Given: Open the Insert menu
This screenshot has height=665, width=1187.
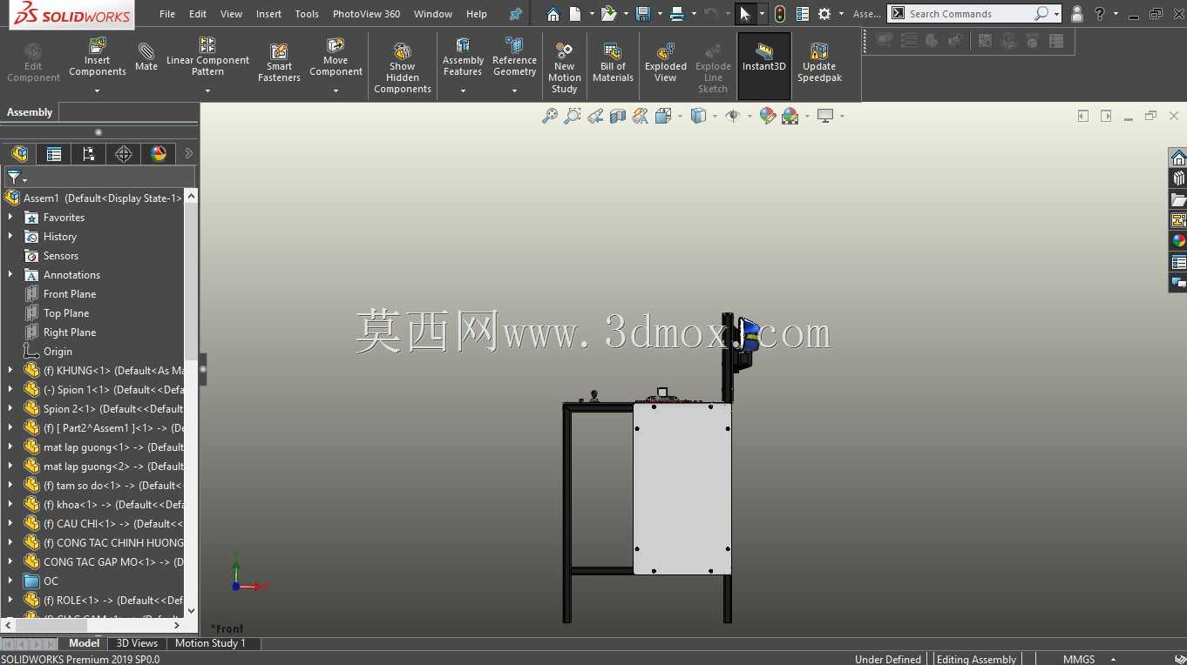Looking at the screenshot, I should (x=268, y=14).
